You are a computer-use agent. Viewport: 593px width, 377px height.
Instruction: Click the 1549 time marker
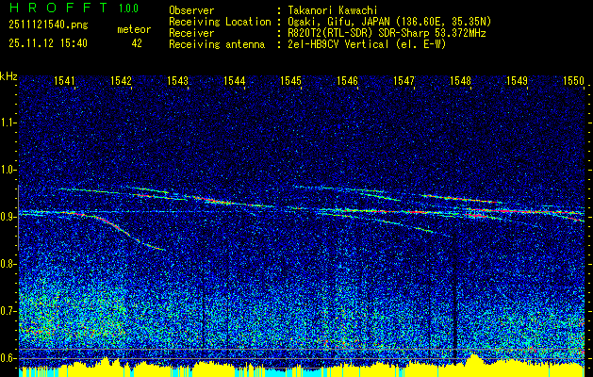(x=517, y=80)
